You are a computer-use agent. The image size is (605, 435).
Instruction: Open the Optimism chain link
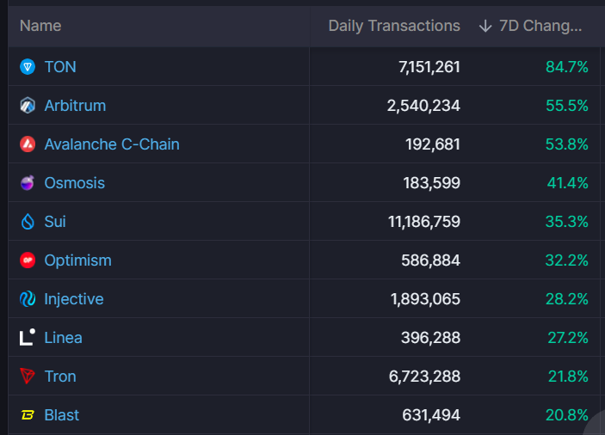click(78, 260)
